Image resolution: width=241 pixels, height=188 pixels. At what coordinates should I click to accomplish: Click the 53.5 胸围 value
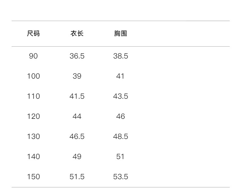(x=120, y=177)
